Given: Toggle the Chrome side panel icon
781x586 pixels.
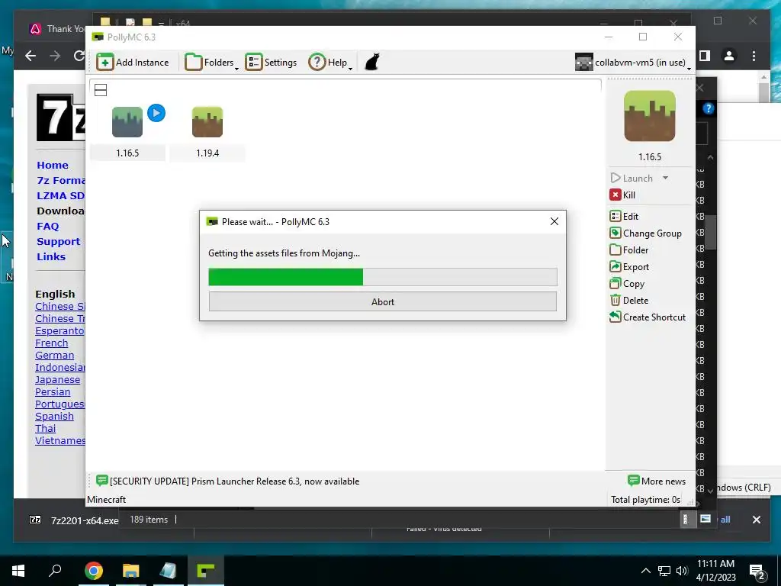Looking at the screenshot, I should click(x=705, y=56).
